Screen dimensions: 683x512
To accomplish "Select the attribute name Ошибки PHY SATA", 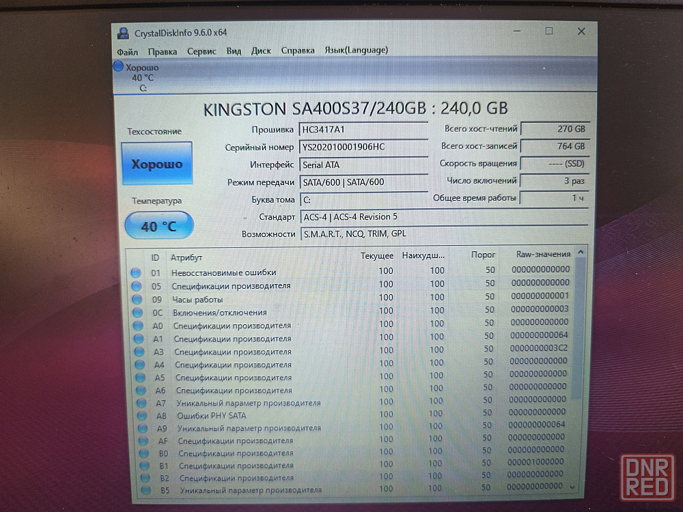I will click(x=211, y=416).
